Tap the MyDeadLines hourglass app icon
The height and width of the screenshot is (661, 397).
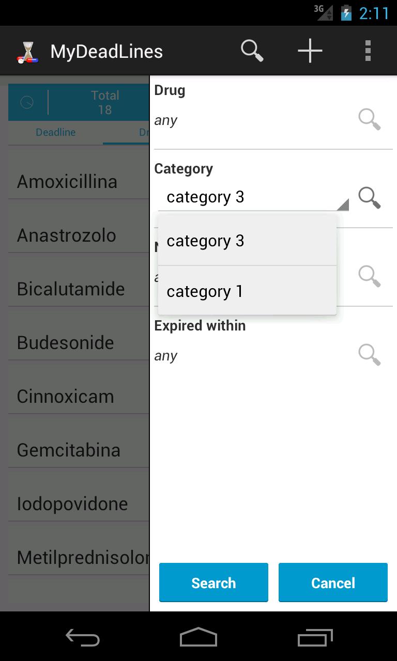[x=27, y=52]
